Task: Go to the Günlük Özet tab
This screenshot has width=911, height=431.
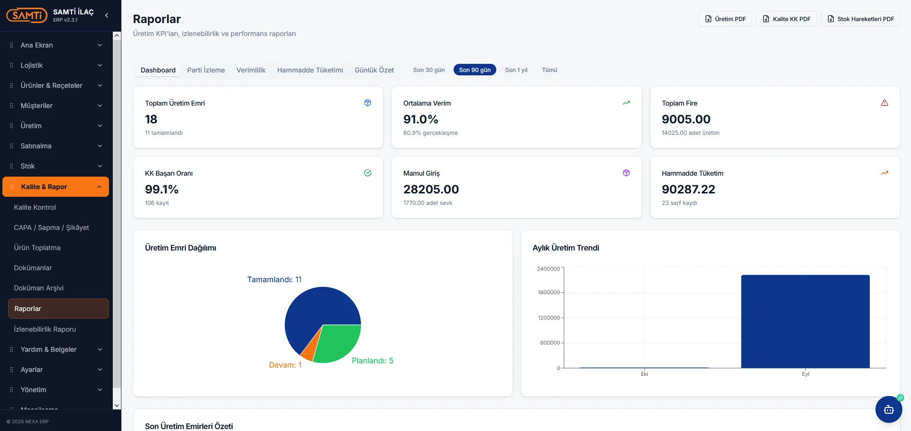Action: [374, 70]
